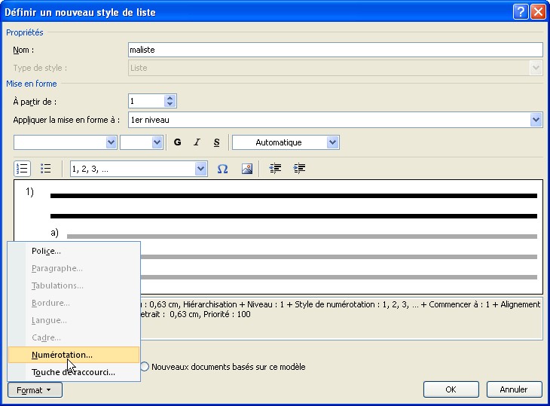This screenshot has width=550, height=406.
Task: Open the font name dropdown
Action: click(x=112, y=142)
